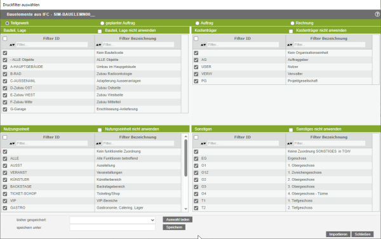Select 'Projektgesellschaft' cell

[329, 81]
